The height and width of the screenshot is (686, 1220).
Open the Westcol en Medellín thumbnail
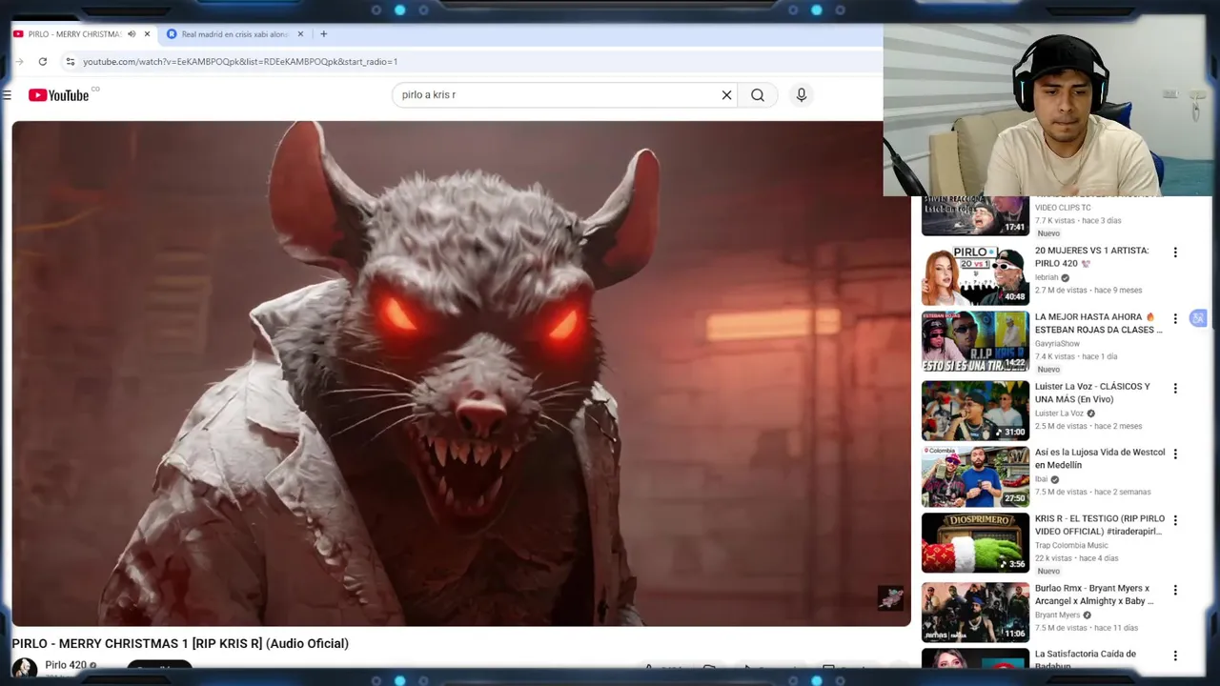[975, 476]
